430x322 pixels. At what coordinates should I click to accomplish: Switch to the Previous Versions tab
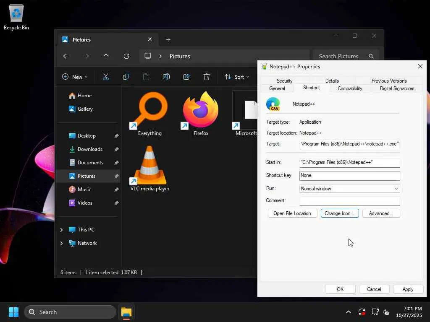pyautogui.click(x=389, y=81)
